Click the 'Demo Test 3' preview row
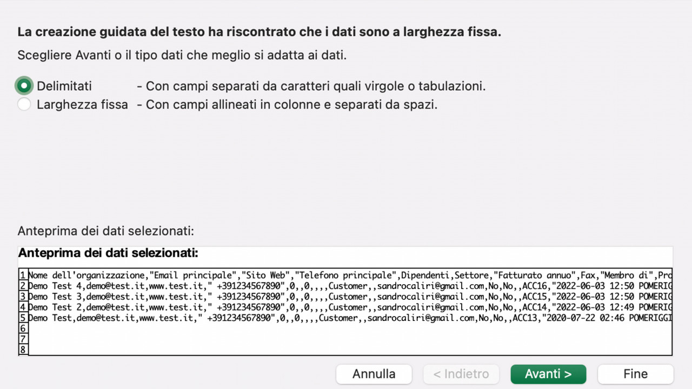The width and height of the screenshot is (692, 389). click(350, 297)
